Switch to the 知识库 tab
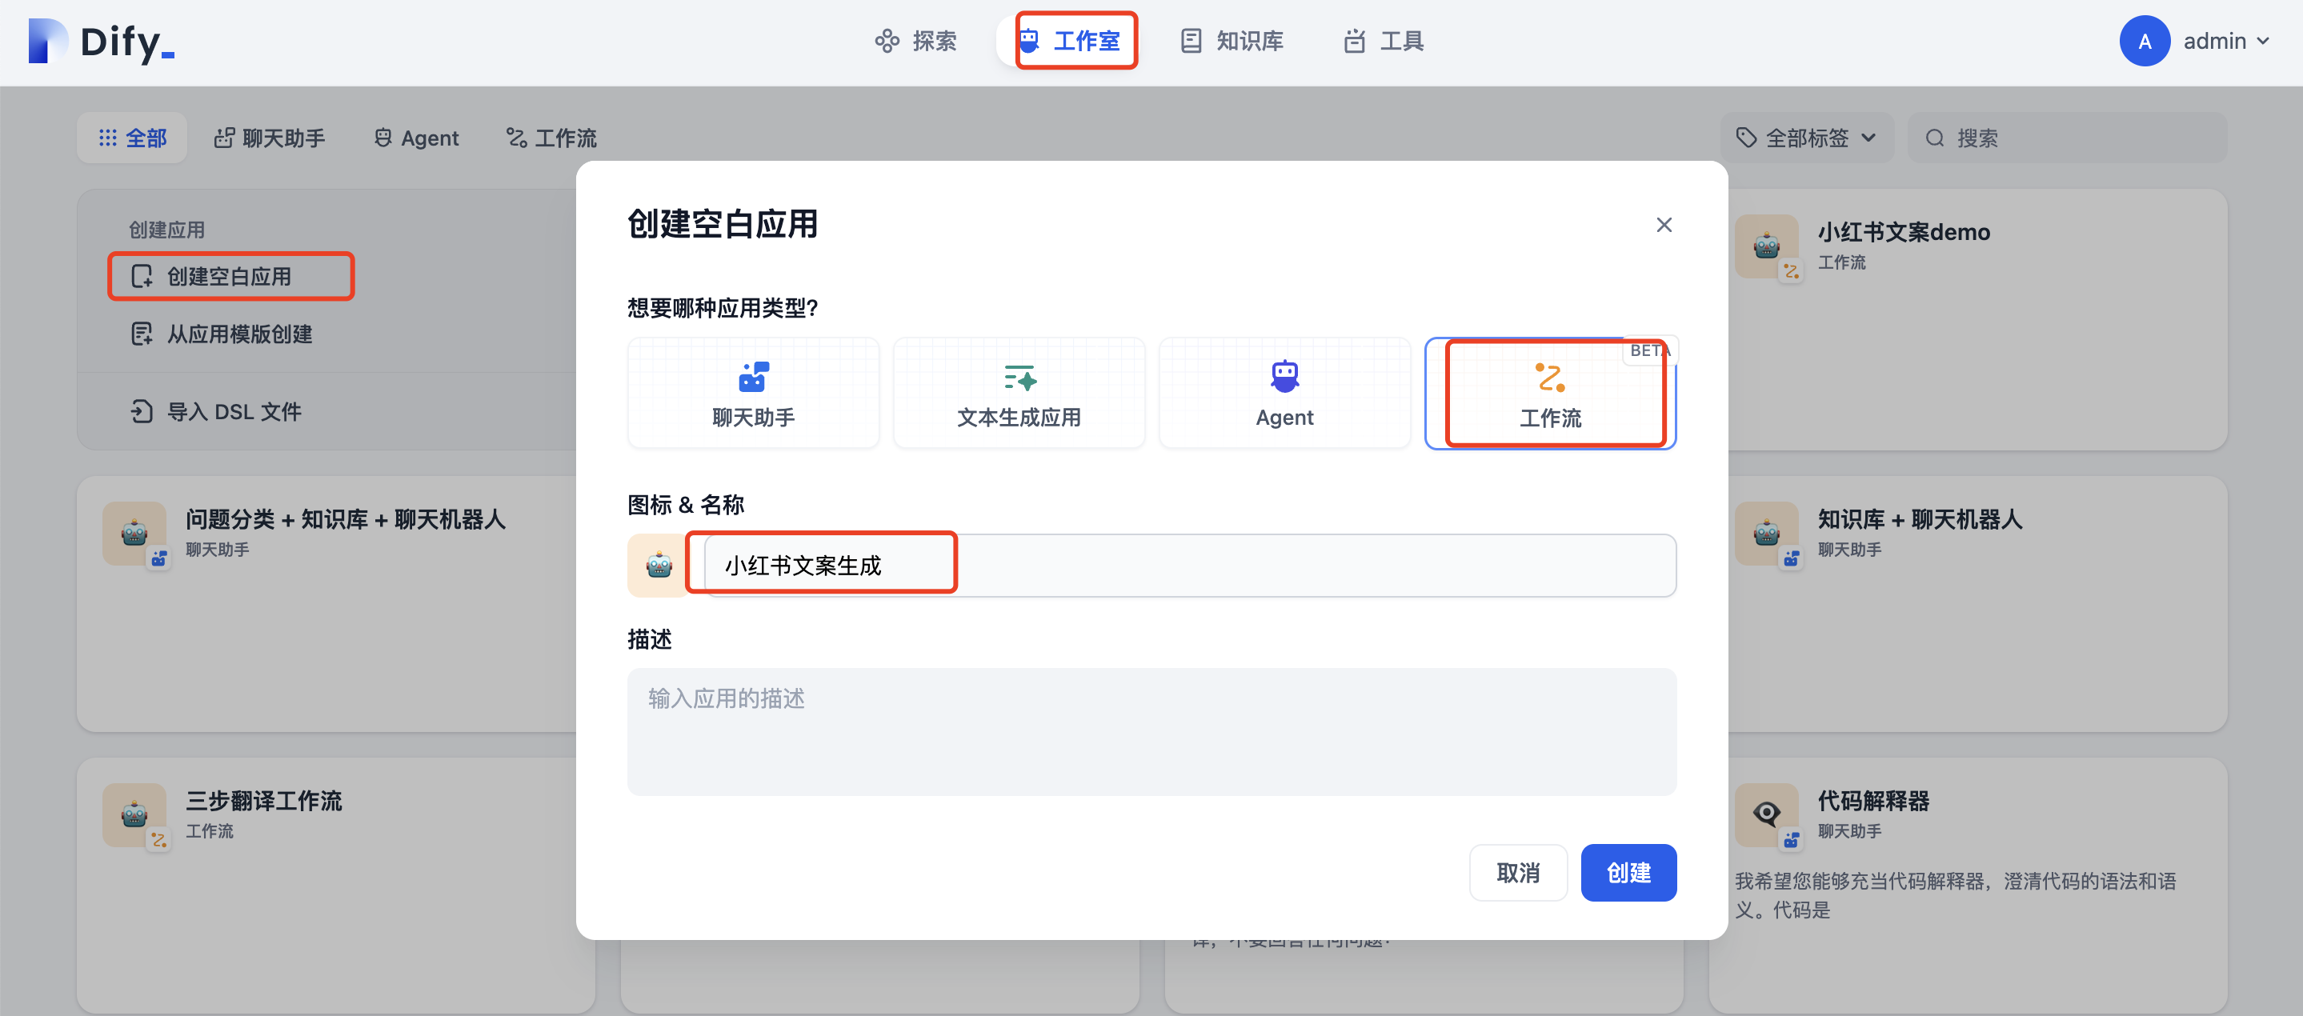The height and width of the screenshot is (1016, 2303). pos(1232,41)
